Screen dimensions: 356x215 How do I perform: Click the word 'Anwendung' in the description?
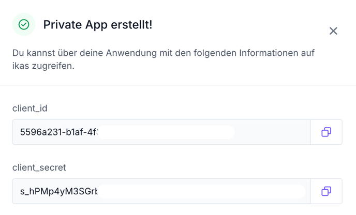[131, 53]
